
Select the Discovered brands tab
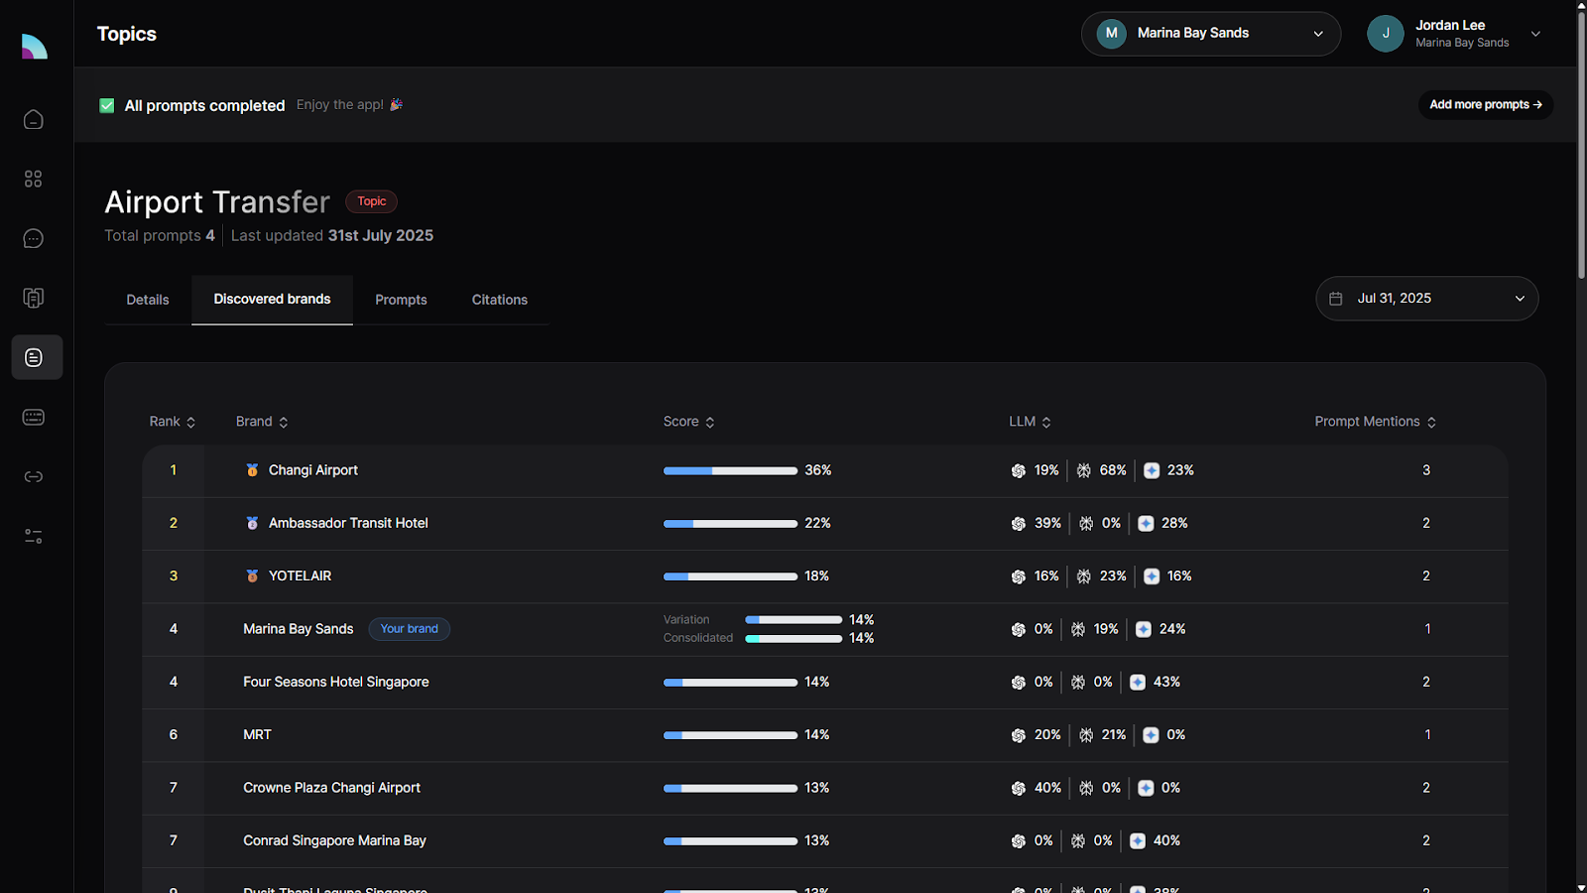[x=272, y=300]
